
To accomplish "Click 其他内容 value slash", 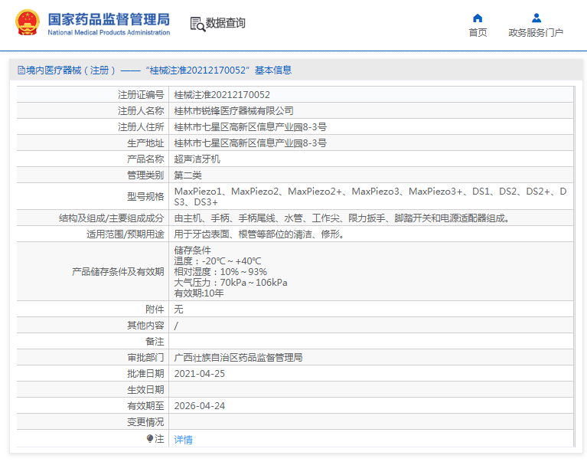I will (176, 326).
